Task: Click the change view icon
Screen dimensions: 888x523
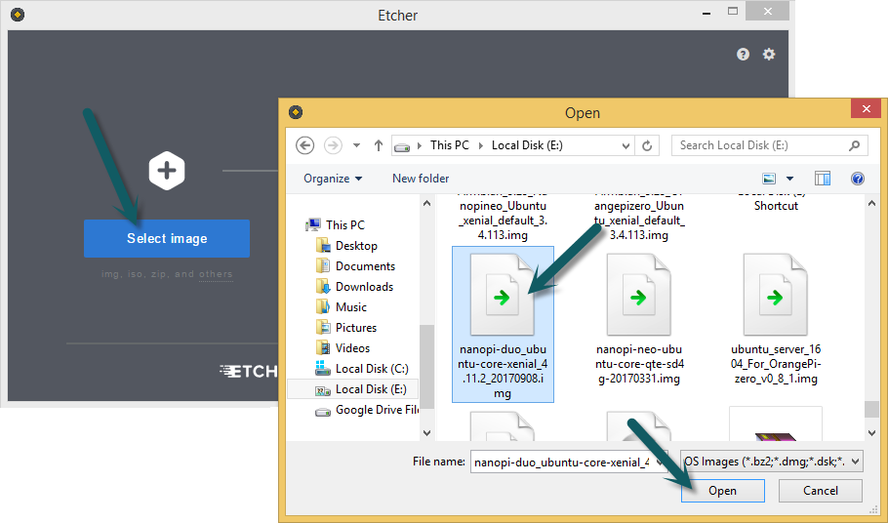Action: tap(769, 179)
